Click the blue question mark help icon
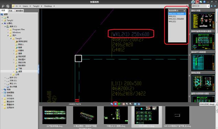The image size is (218, 129). (x=204, y=2)
